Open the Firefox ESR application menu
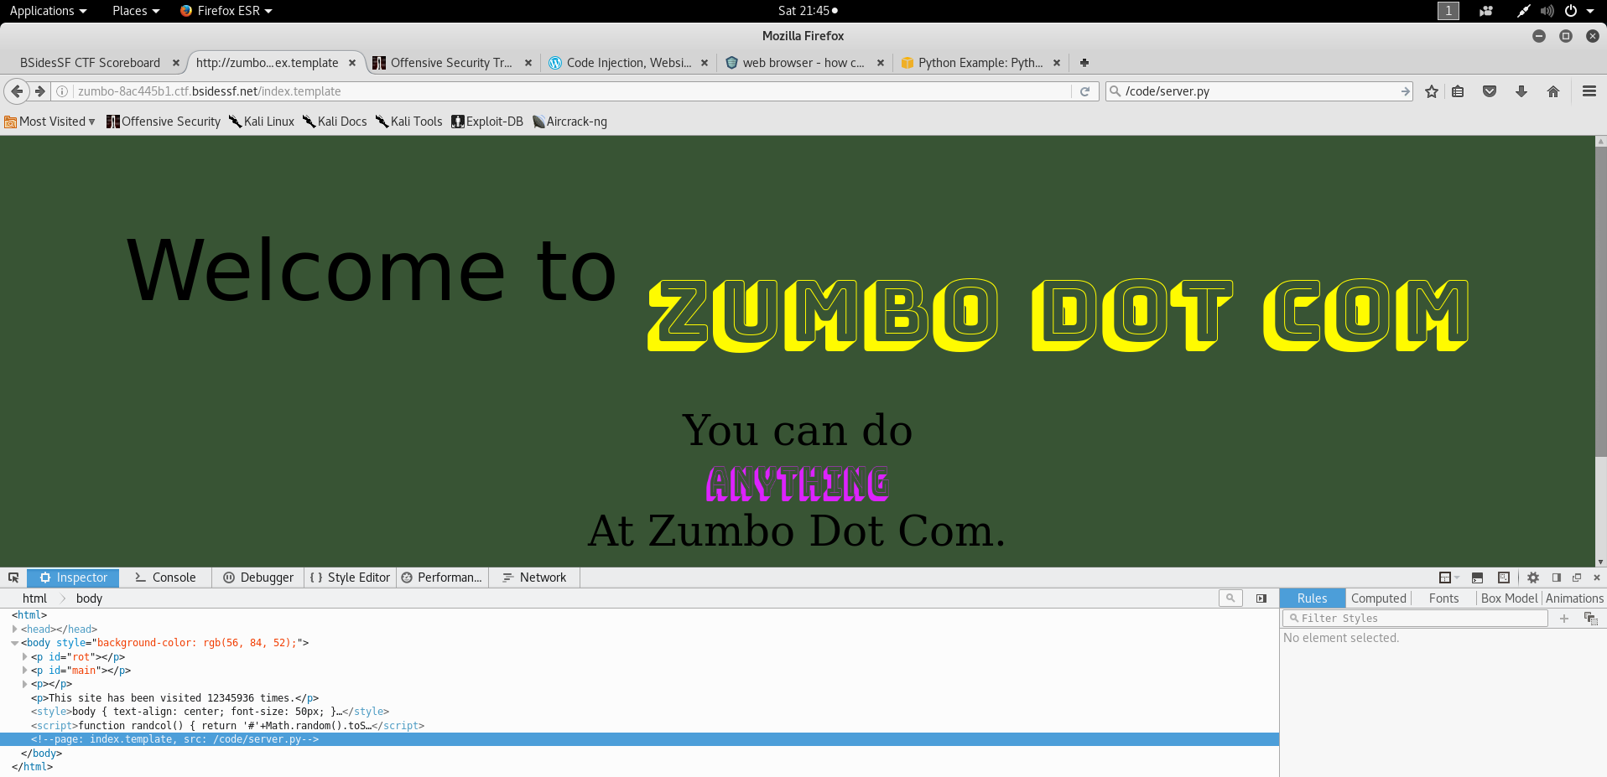Viewport: 1607px width, 777px height. point(226,11)
